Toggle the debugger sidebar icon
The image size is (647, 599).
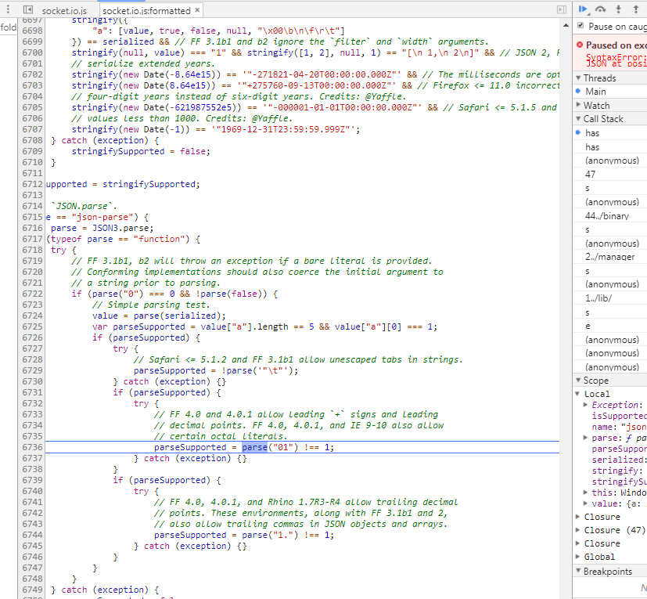(562, 9)
